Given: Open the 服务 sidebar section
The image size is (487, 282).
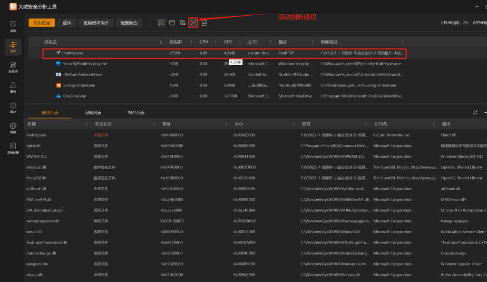Looking at the screenshot, I should 13,88.
